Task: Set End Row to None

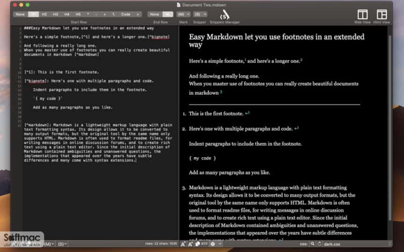Action: coord(155,14)
